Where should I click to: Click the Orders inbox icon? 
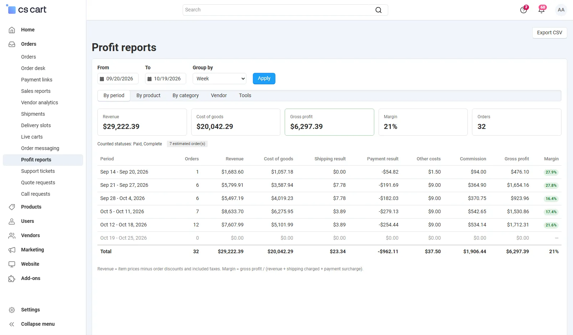coord(12,44)
